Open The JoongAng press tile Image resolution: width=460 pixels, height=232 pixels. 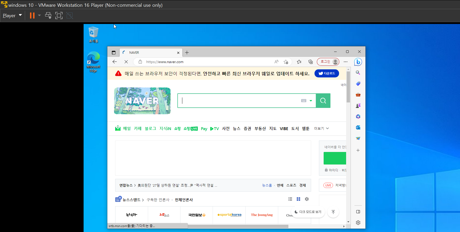tap(262, 215)
